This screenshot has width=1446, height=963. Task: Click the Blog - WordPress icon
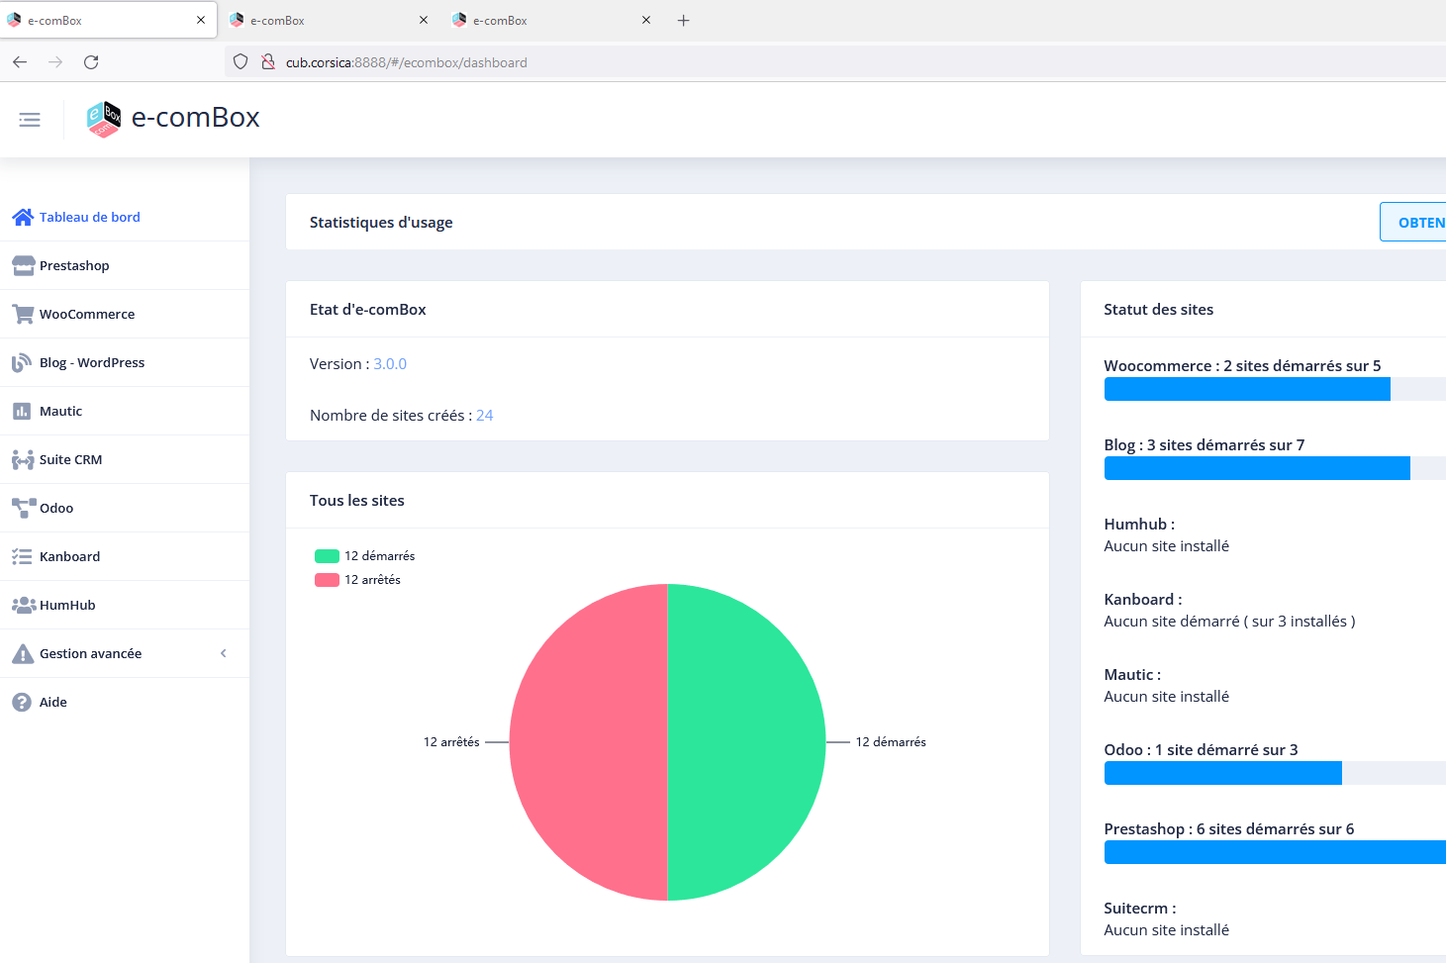(x=22, y=362)
